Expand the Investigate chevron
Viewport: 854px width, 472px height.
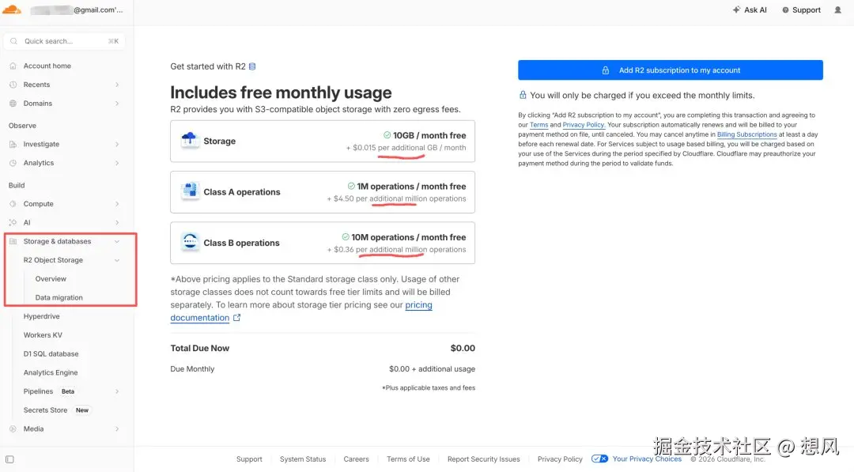coord(117,144)
